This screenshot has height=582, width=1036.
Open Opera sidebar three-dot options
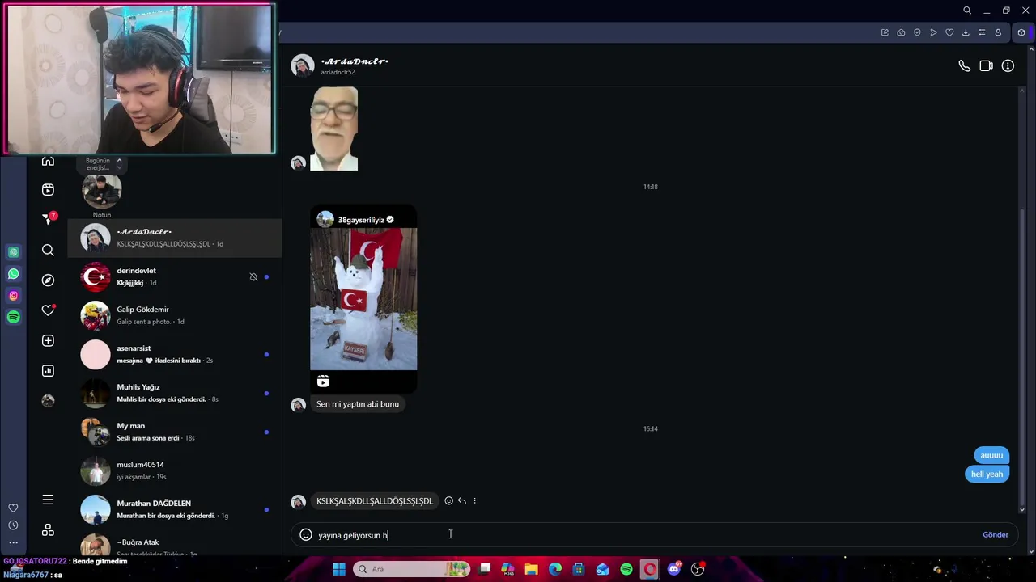click(13, 542)
